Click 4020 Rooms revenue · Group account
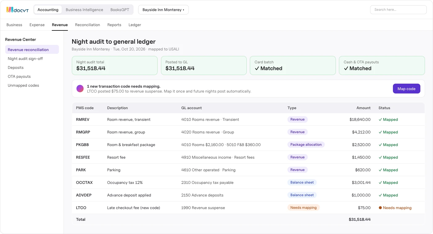Image resolution: width=433 pixels, height=234 pixels. [x=208, y=132]
